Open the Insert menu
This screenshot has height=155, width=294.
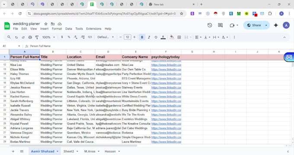[x=44, y=29]
